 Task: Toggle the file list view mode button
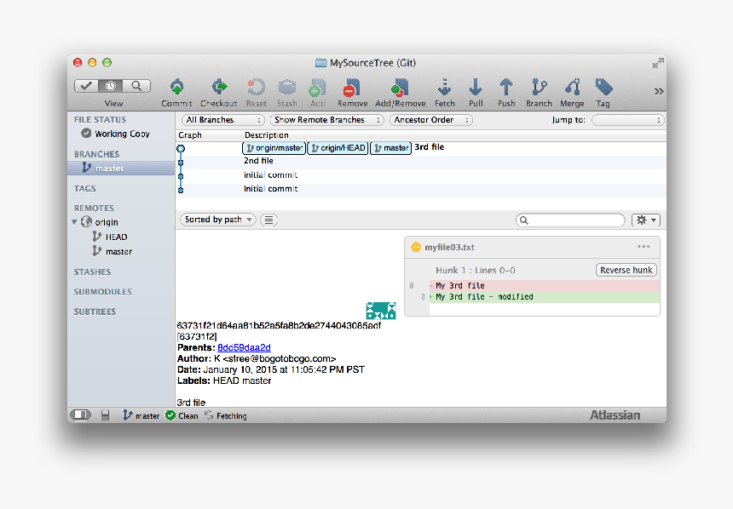pos(268,220)
